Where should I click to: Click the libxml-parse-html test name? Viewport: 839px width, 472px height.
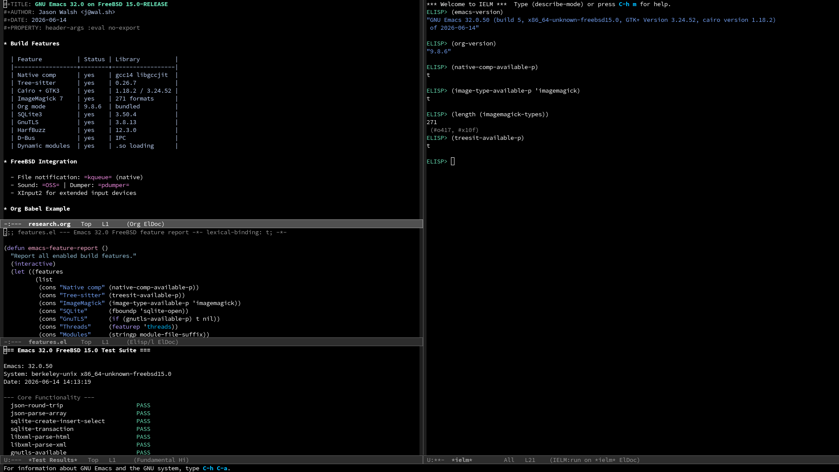[x=40, y=437]
